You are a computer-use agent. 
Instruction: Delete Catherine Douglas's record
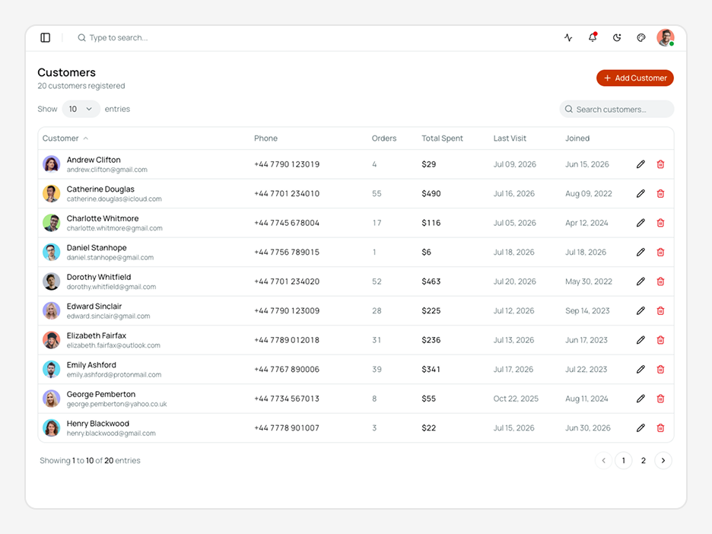click(661, 193)
